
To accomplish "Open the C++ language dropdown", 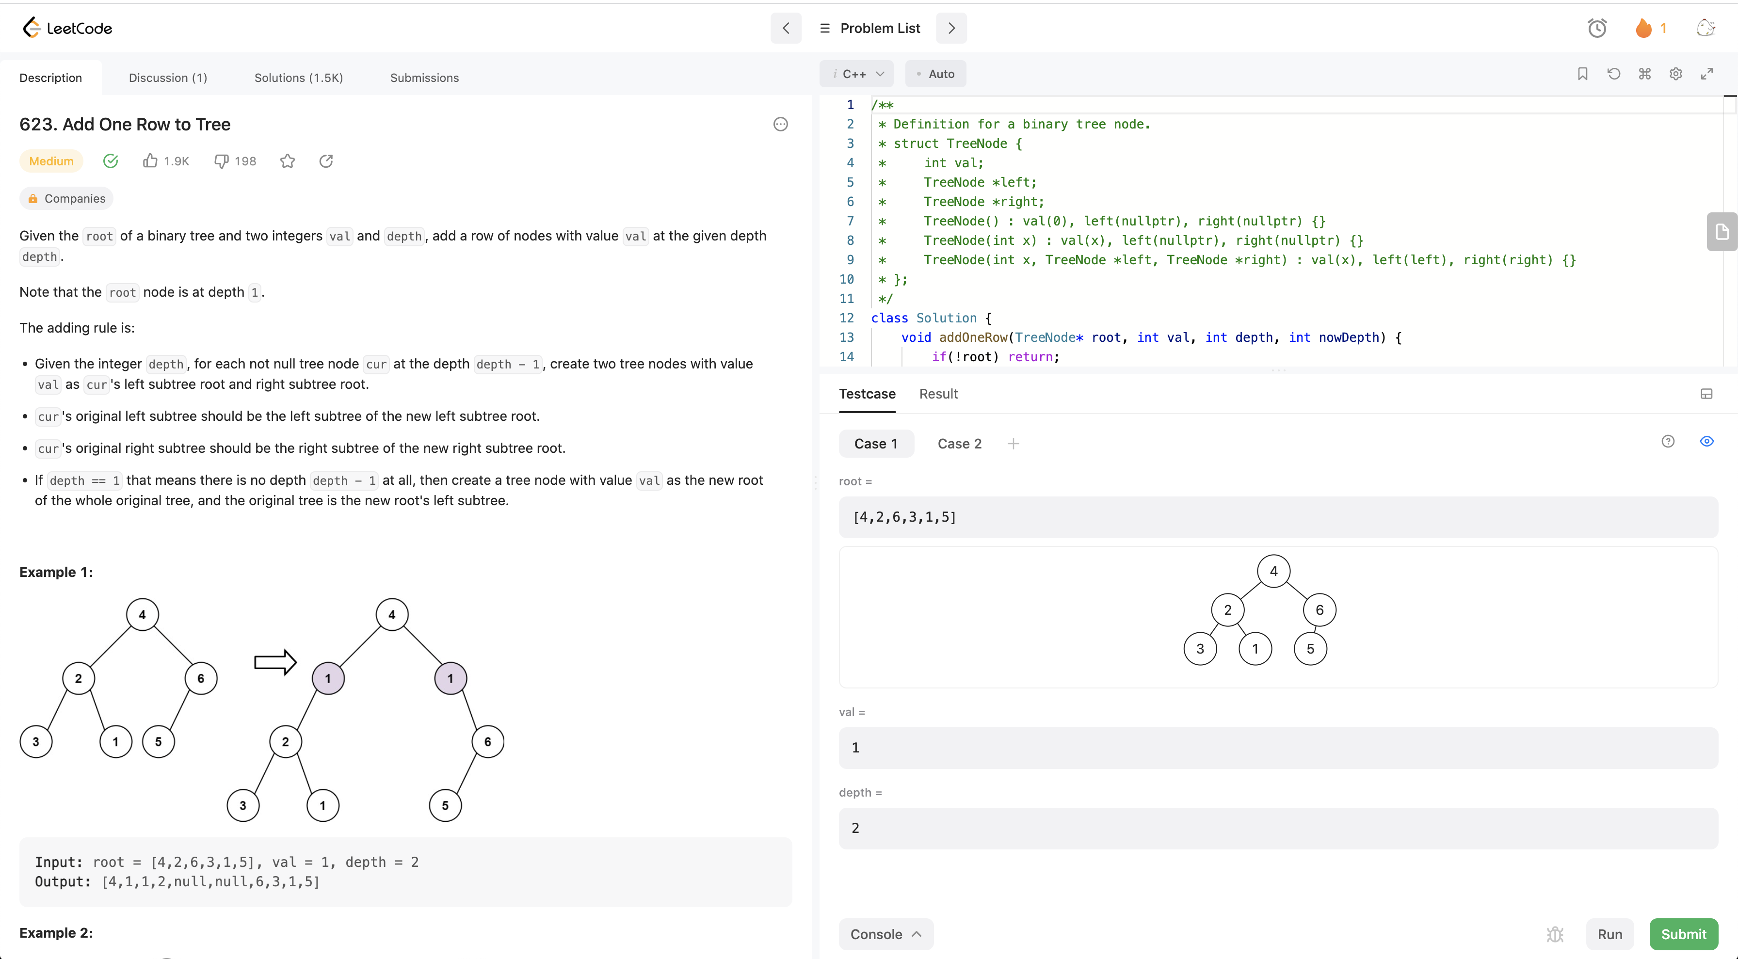I will pyautogui.click(x=856, y=74).
